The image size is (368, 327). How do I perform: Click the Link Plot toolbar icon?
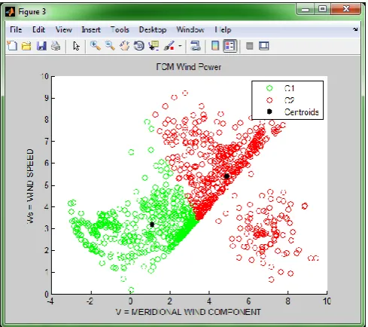(x=196, y=46)
